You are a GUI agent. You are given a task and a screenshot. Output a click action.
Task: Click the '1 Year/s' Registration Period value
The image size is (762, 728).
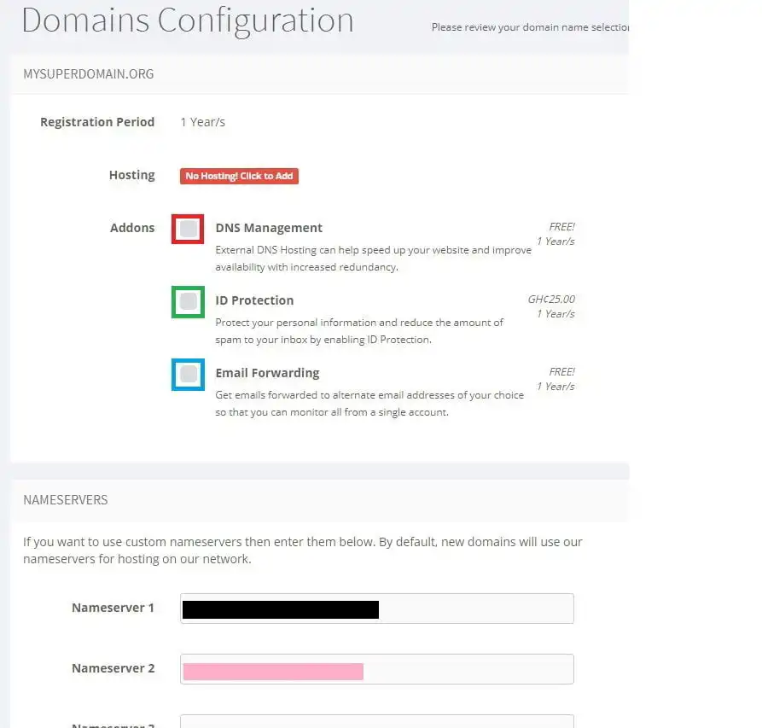(202, 121)
